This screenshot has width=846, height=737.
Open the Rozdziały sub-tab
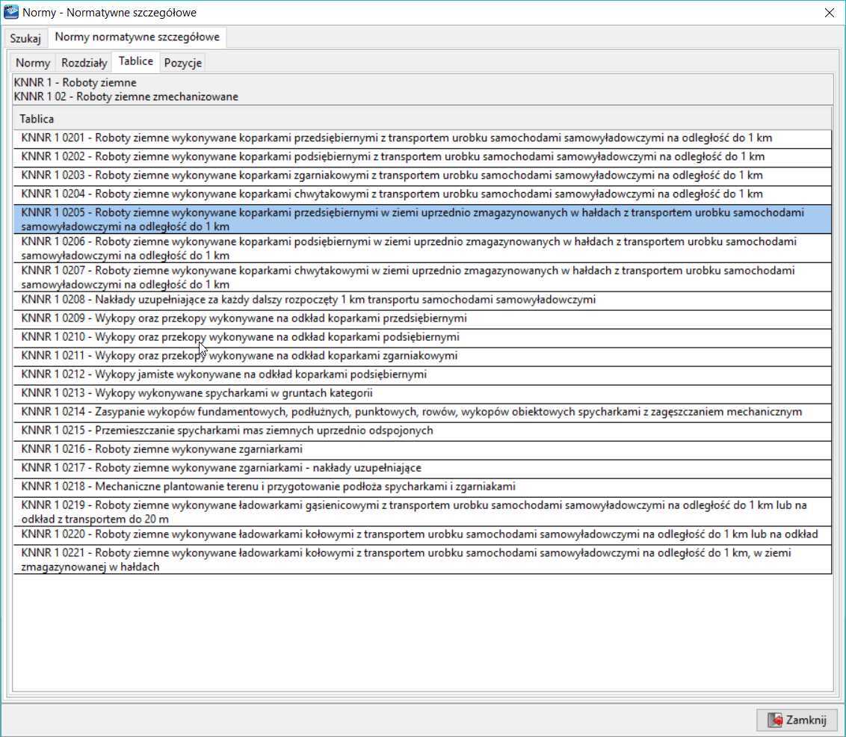tap(84, 63)
